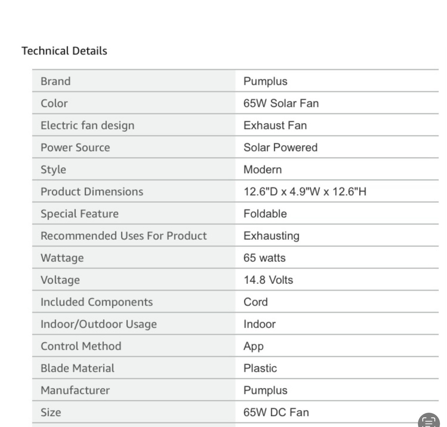This screenshot has width=447, height=427.
Task: Select the 65W Solar Fan color value
Action: coord(281,103)
